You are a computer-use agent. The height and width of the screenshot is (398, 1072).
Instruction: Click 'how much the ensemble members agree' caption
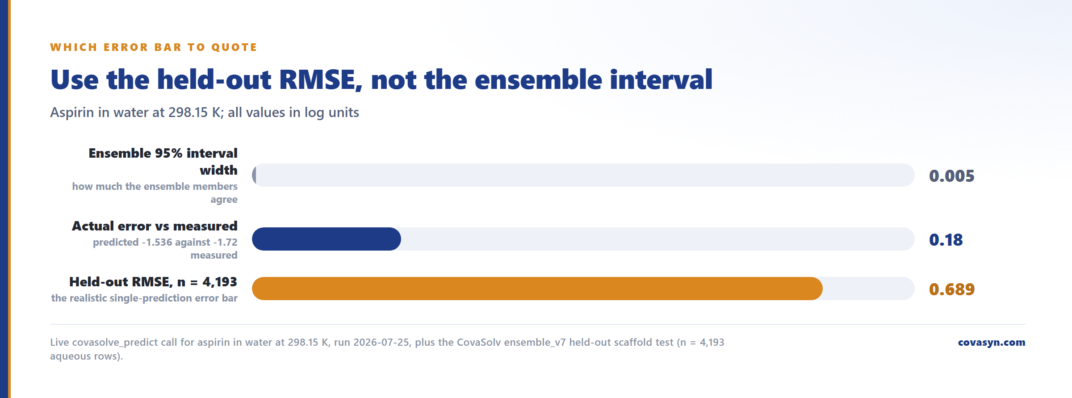click(155, 193)
